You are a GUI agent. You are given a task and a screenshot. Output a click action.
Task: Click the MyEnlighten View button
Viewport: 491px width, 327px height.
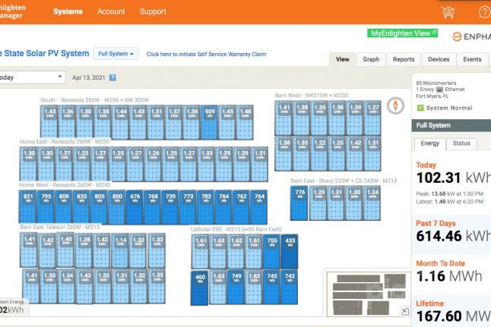pyautogui.click(x=402, y=33)
